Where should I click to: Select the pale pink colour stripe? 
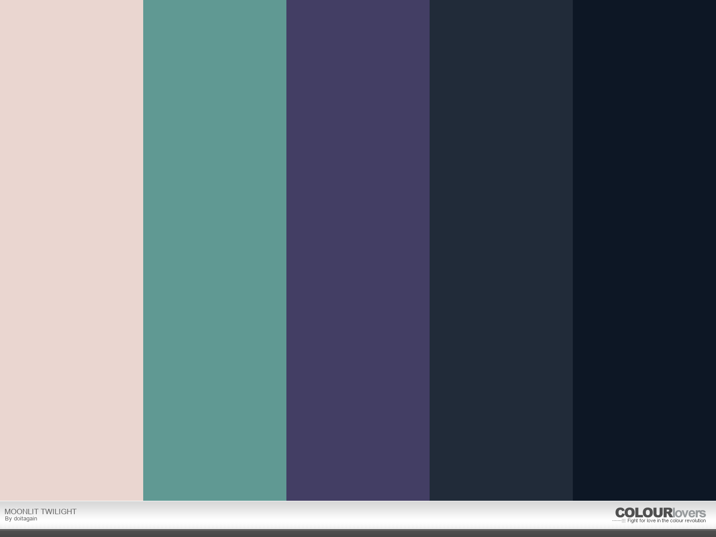(72, 250)
